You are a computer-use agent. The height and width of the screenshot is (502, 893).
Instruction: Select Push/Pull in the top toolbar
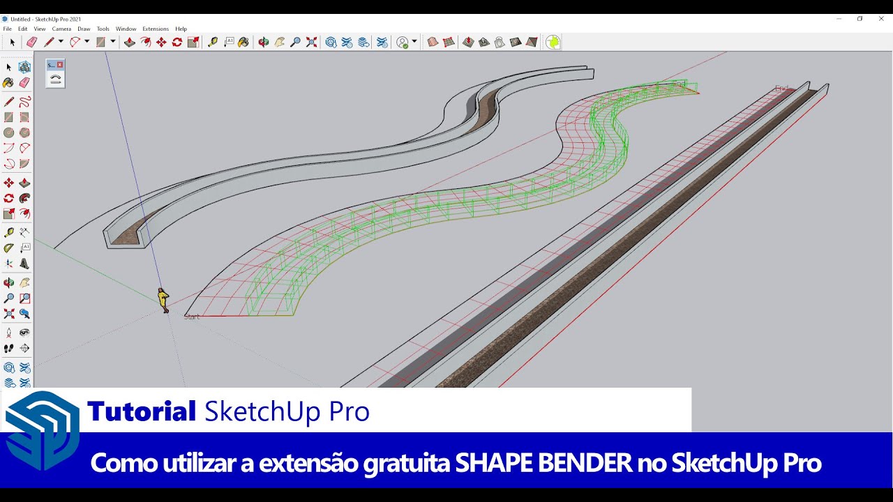click(x=129, y=43)
